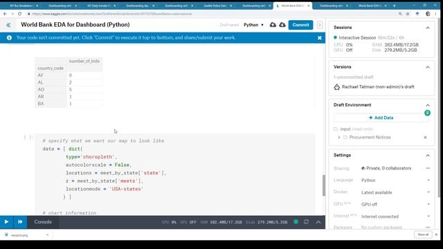Collapse the left sidebar with double-chevron icon
Screen dimensions: 443x249
(8, 25)
